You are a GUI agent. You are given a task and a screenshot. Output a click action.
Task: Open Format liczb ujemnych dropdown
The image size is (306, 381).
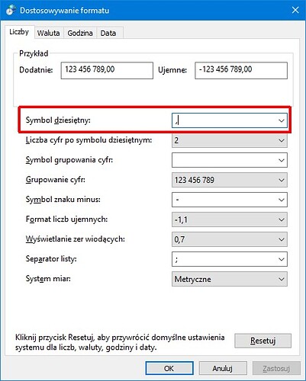(x=230, y=219)
